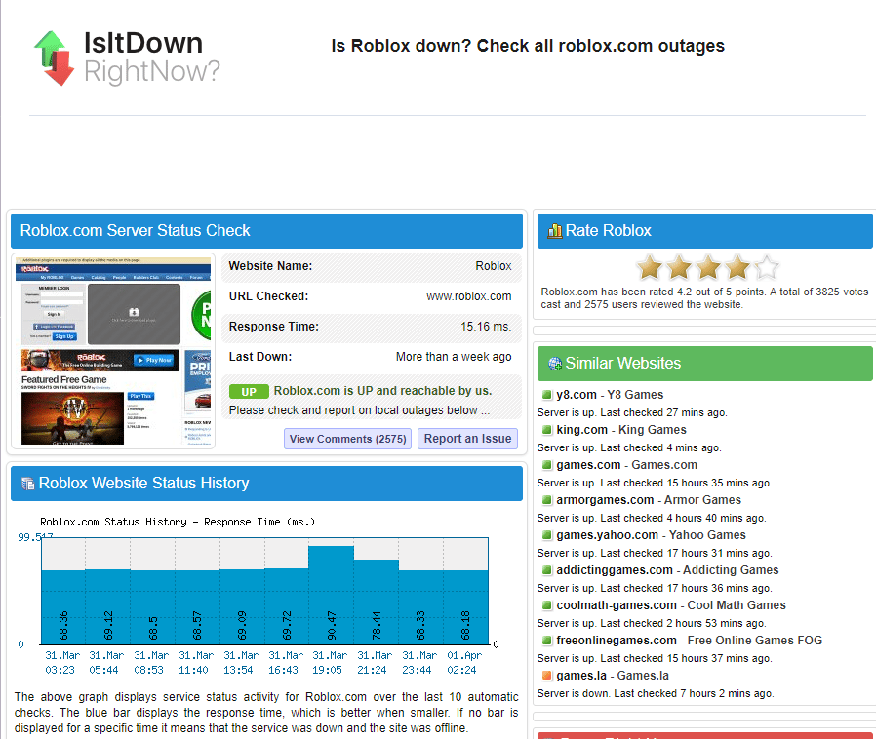876x739 pixels.
Task: Click 'Server is down. Last checked 7 hours 2 mins ago.'
Action: click(x=656, y=694)
